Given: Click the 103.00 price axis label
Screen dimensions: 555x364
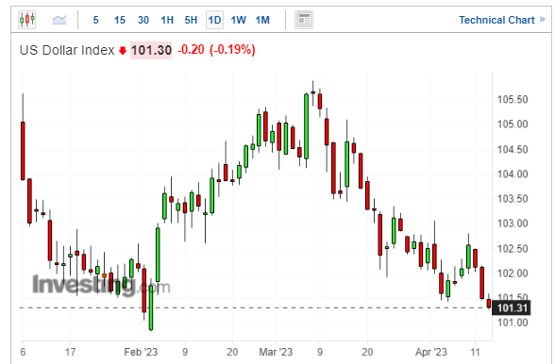Looking at the screenshot, I should pyautogui.click(x=513, y=223).
